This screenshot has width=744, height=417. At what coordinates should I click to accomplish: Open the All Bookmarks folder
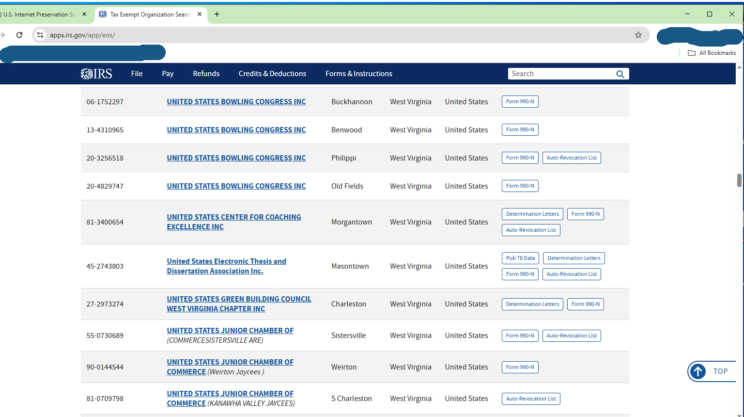[712, 53]
